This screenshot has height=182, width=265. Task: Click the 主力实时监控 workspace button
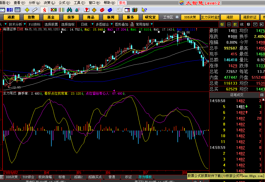tap(210, 17)
